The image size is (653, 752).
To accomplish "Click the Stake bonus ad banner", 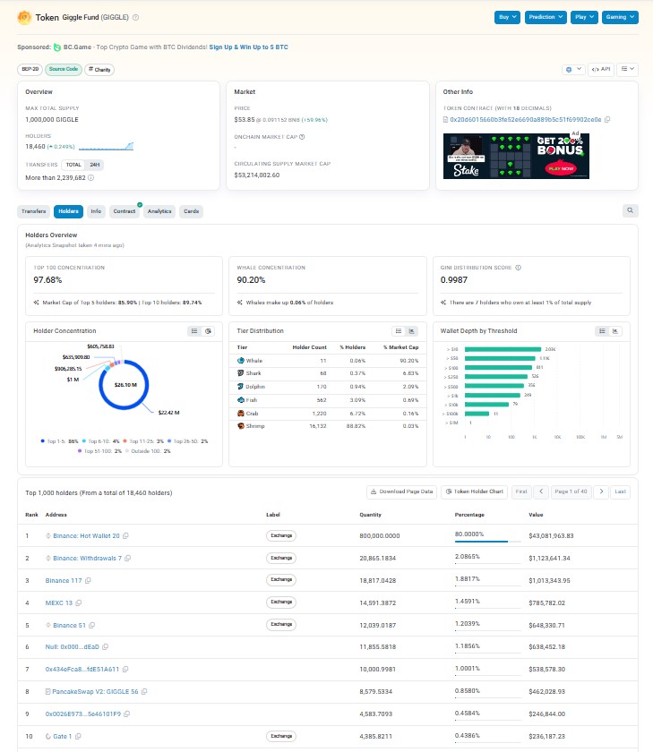I will click(516, 157).
